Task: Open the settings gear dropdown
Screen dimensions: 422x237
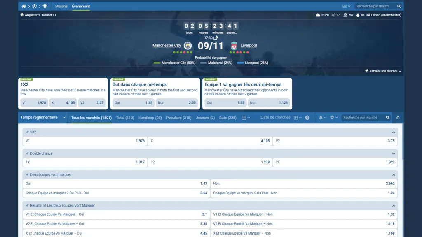Action: pyautogui.click(x=333, y=118)
